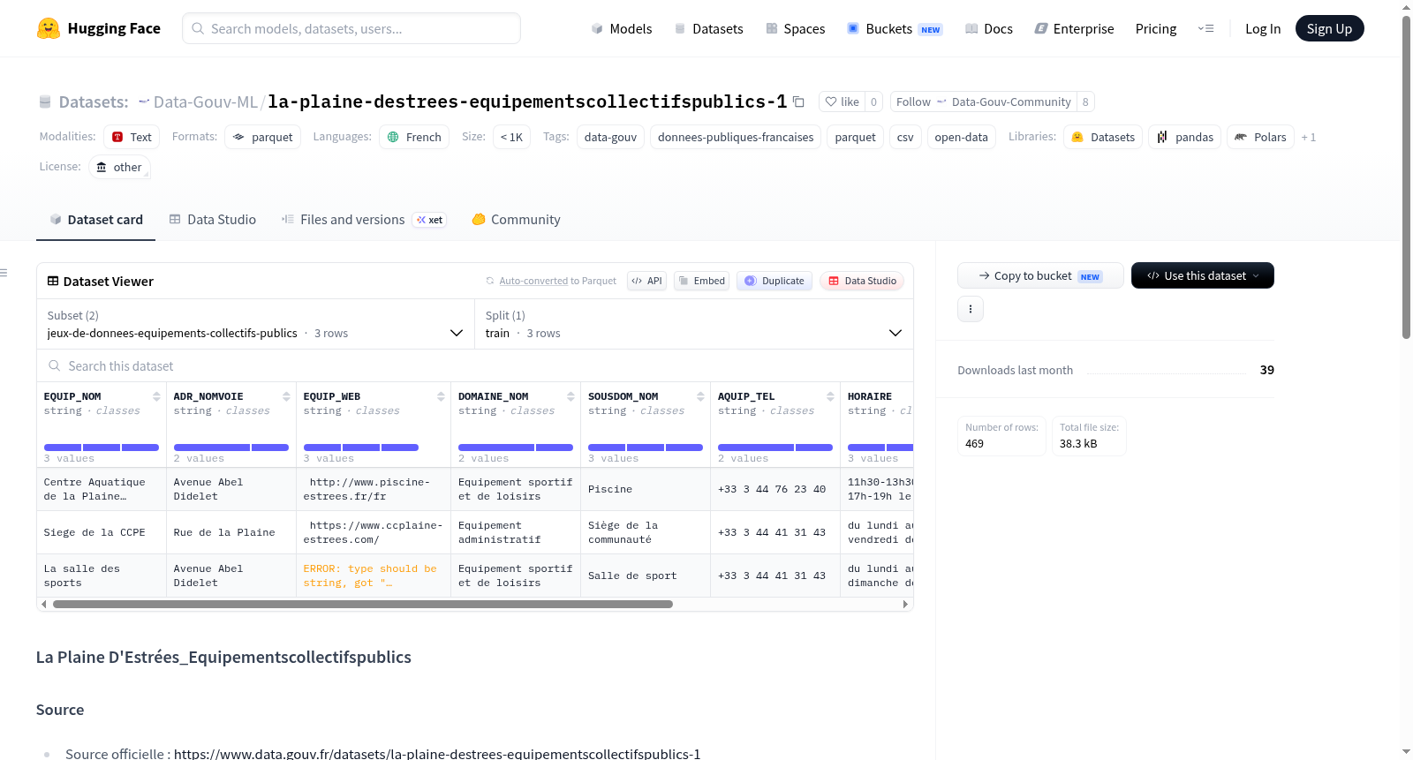Open the Polars library tag
Image resolution: width=1413 pixels, height=760 pixels.
click(x=1260, y=137)
